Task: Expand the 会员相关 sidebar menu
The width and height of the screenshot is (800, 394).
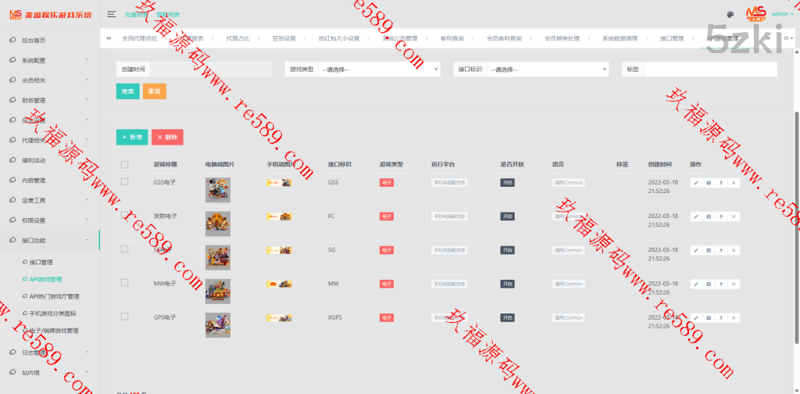Action: pos(49,80)
